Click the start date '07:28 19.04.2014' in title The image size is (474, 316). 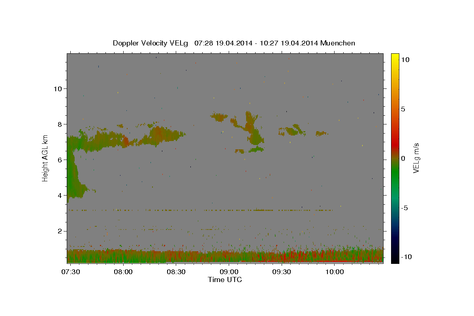click(x=223, y=43)
